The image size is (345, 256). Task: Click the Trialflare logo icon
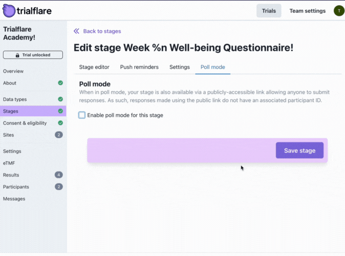click(9, 10)
